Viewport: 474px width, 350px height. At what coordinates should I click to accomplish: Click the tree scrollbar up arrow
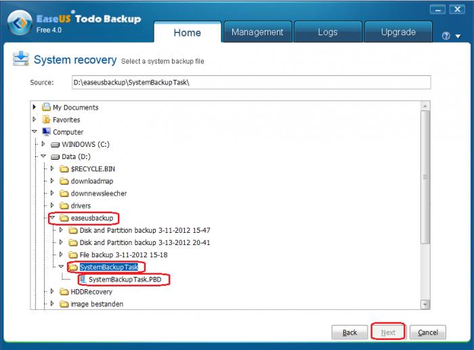click(425, 106)
